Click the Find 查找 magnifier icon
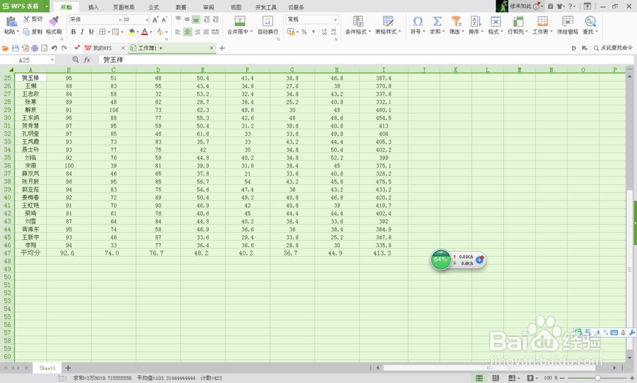 tap(590, 21)
